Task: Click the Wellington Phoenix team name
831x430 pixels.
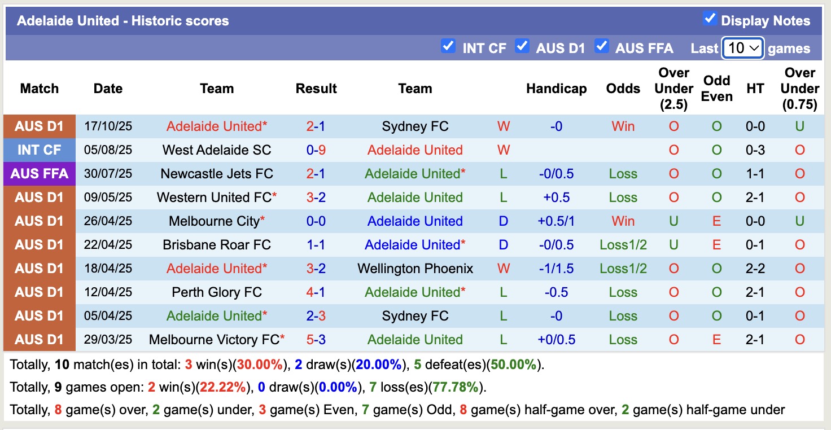Action: coord(415,268)
